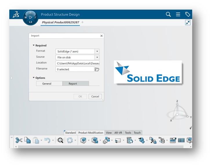Click the Update circular arrows icon
The height and width of the screenshot is (167, 211).
[70, 140]
